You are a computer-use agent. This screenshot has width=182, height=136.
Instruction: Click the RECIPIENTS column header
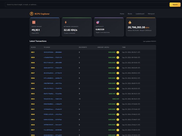pos(83,47)
